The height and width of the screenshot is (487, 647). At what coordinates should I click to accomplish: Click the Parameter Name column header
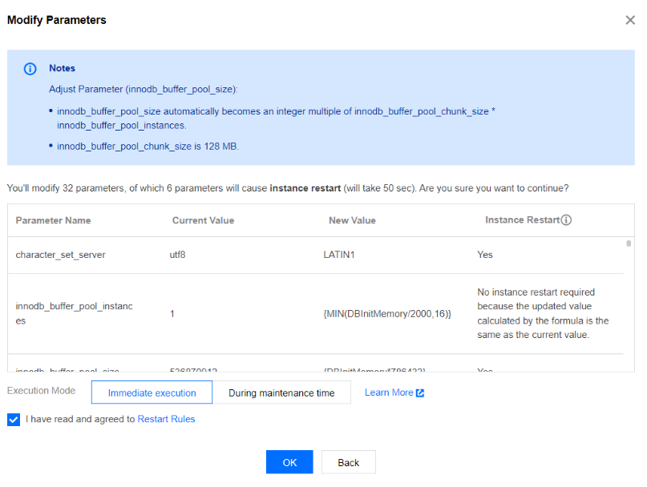(53, 220)
